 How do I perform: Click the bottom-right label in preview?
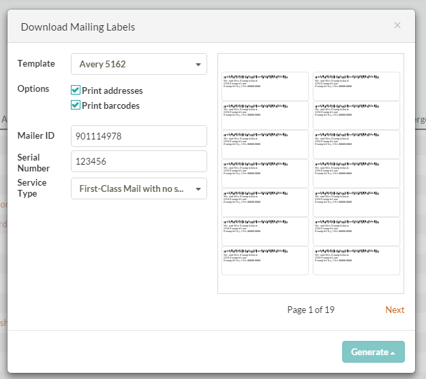click(356, 261)
